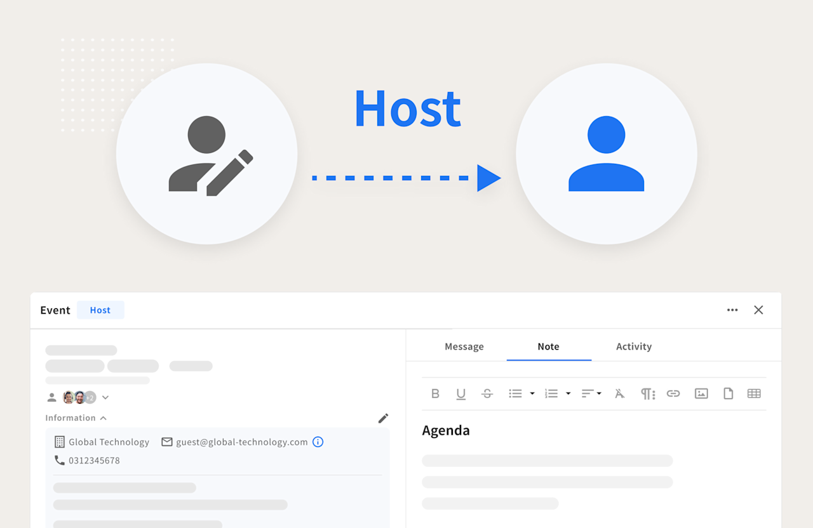The height and width of the screenshot is (528, 813).
Task: Clear text formatting with the format-removal icon
Action: [619, 393]
